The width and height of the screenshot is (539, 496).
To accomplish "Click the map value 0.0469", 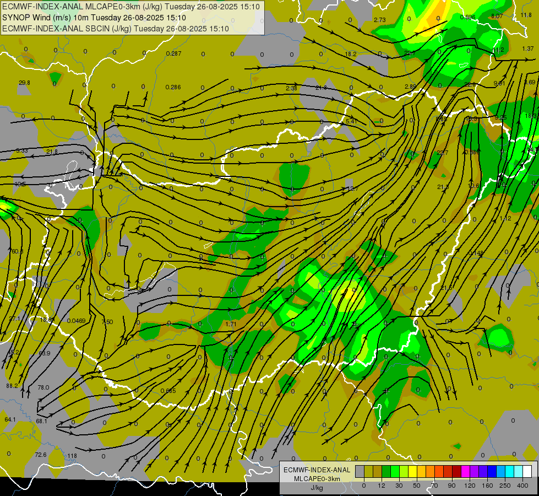I will [76, 321].
